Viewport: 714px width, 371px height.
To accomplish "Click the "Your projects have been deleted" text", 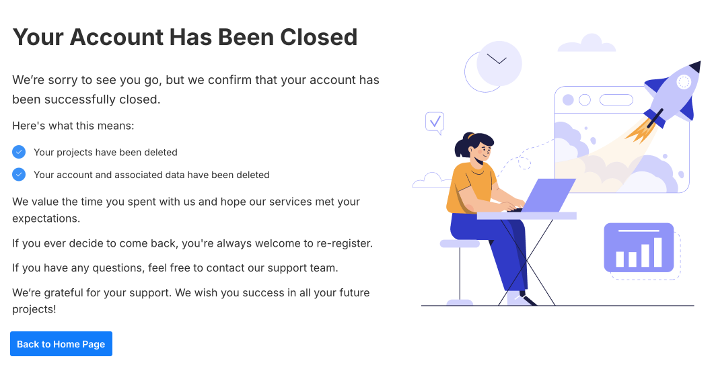I will point(106,153).
